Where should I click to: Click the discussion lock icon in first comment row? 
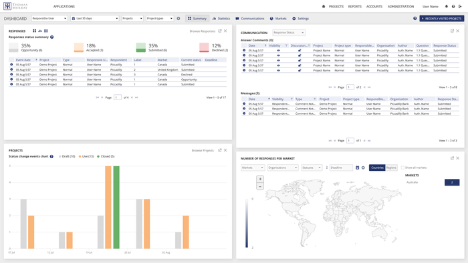pyautogui.click(x=300, y=51)
